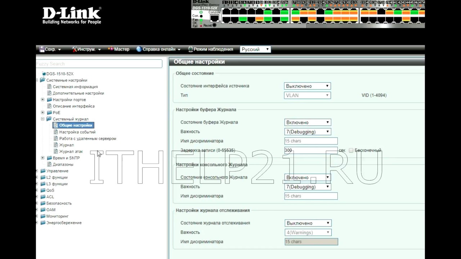Click the page icon beside Дополнительные настройки

49,93
